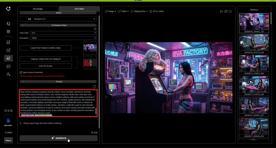Open the folder icon above the preview
Image resolution: width=276 pixels, height=148 pixels.
[222, 11]
